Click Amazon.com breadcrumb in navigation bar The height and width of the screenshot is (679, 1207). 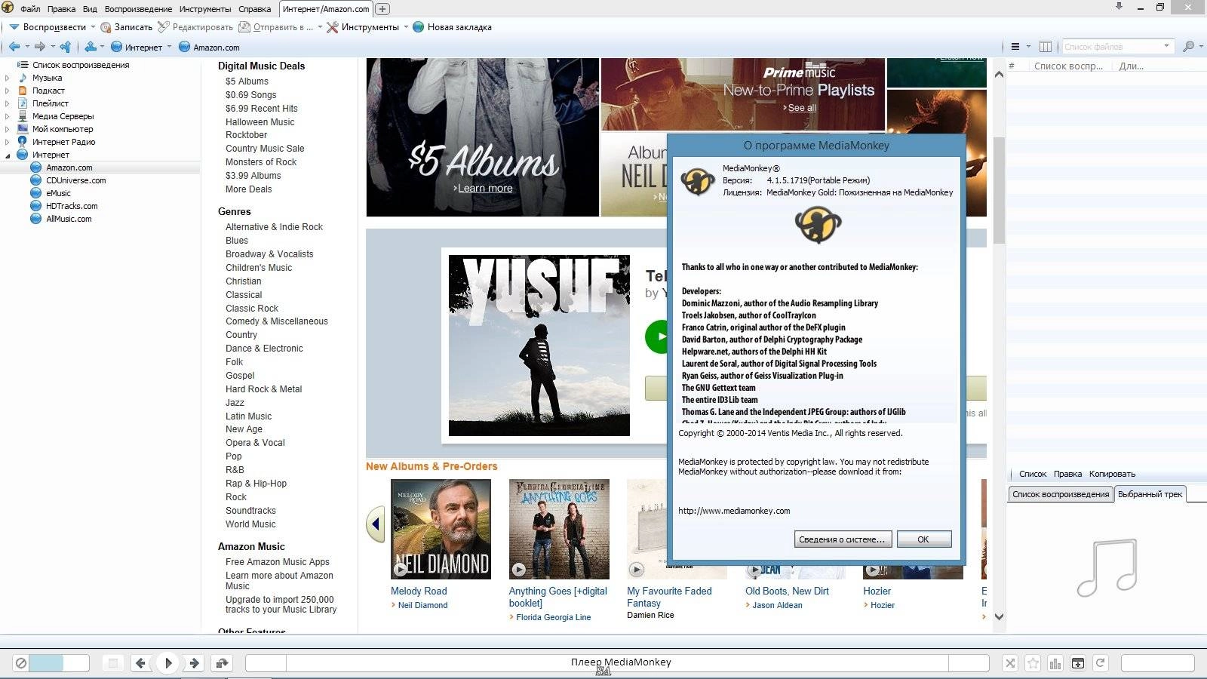[209, 47]
